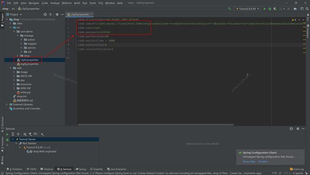Click Disable link in Spring notification
Screen dimensions: 310x175
coord(263,162)
